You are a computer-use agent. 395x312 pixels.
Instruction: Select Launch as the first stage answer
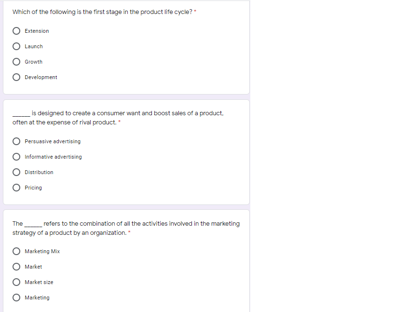click(16, 46)
